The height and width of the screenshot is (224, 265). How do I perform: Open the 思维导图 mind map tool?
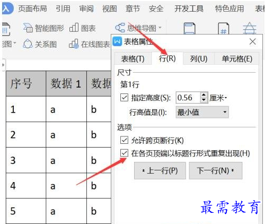click(x=136, y=28)
